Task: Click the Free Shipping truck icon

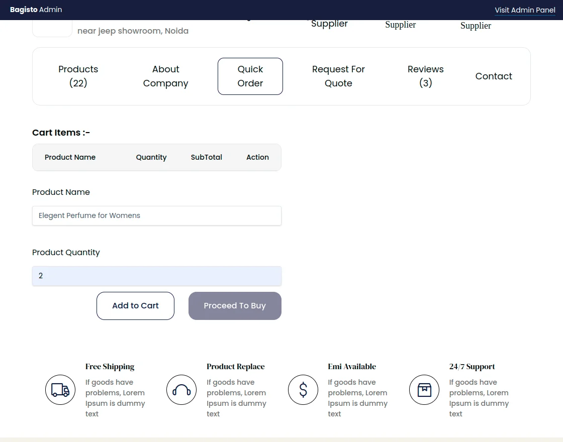Action: (60, 390)
